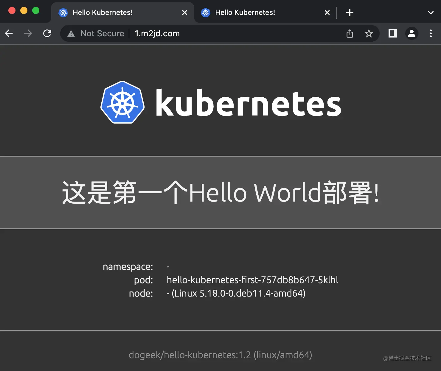The height and width of the screenshot is (371, 441).
Task: Click the second tab's Kubernetes favicon
Action: coord(206,13)
